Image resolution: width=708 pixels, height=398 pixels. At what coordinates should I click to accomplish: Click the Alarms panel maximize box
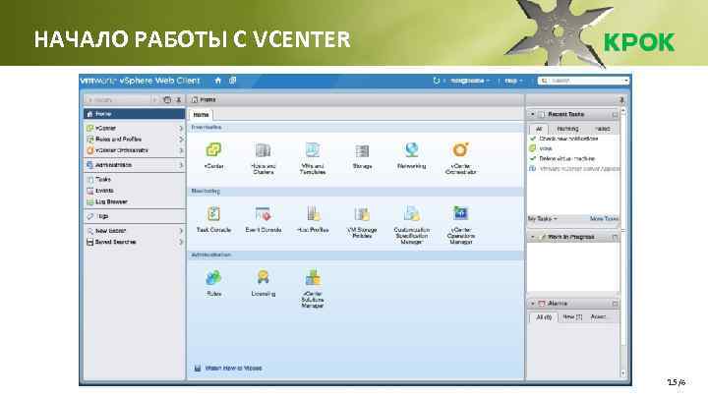tap(615, 304)
